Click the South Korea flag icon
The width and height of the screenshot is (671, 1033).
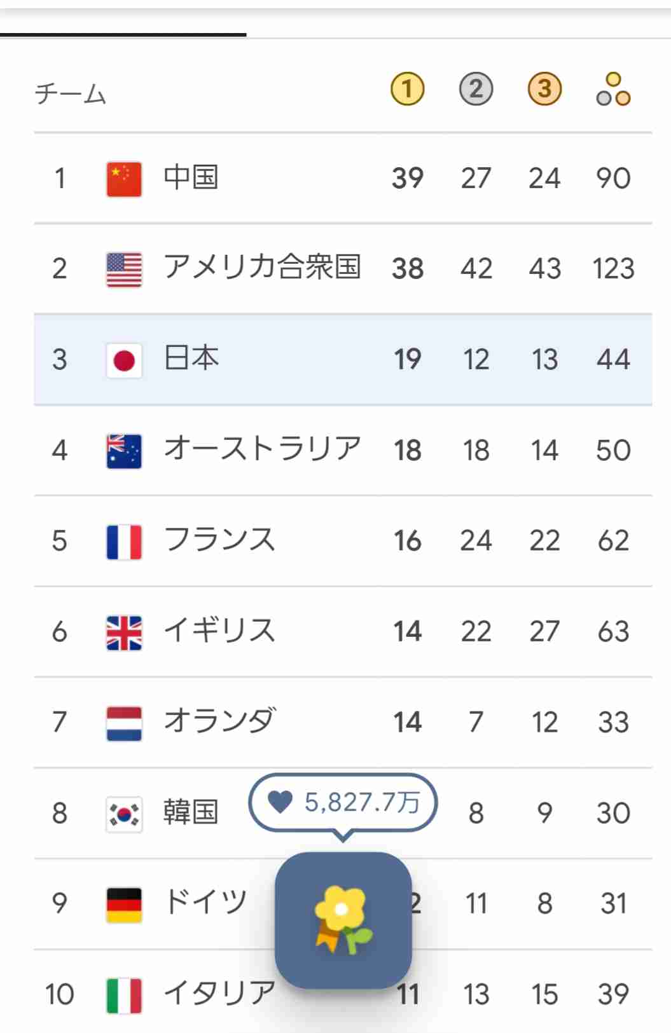click(x=124, y=814)
